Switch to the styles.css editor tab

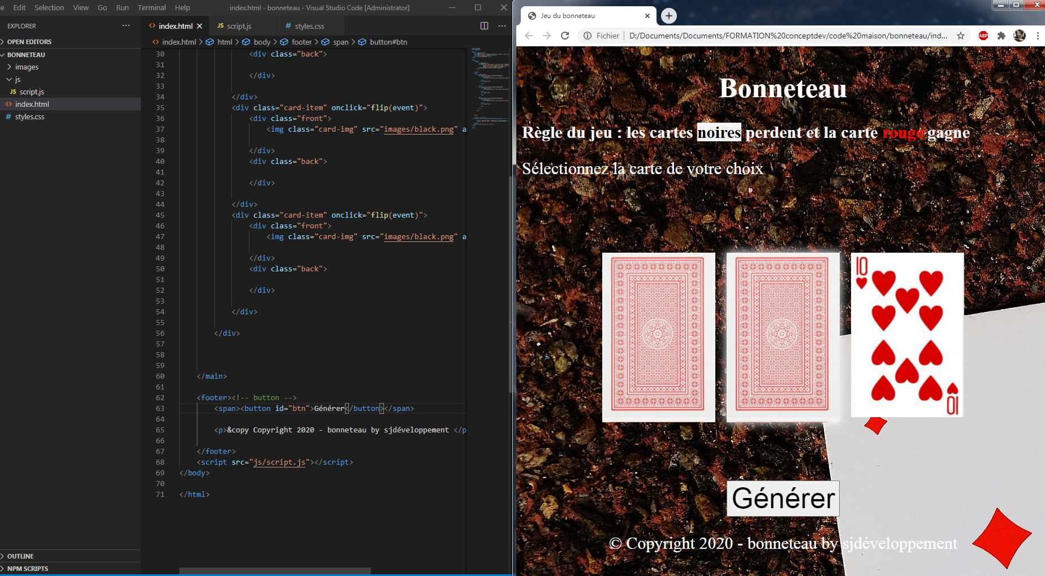pos(310,26)
